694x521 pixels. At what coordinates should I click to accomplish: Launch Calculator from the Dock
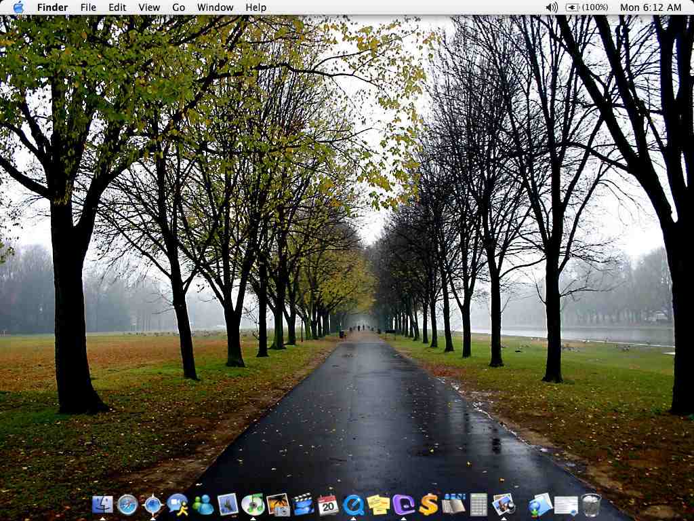click(478, 505)
